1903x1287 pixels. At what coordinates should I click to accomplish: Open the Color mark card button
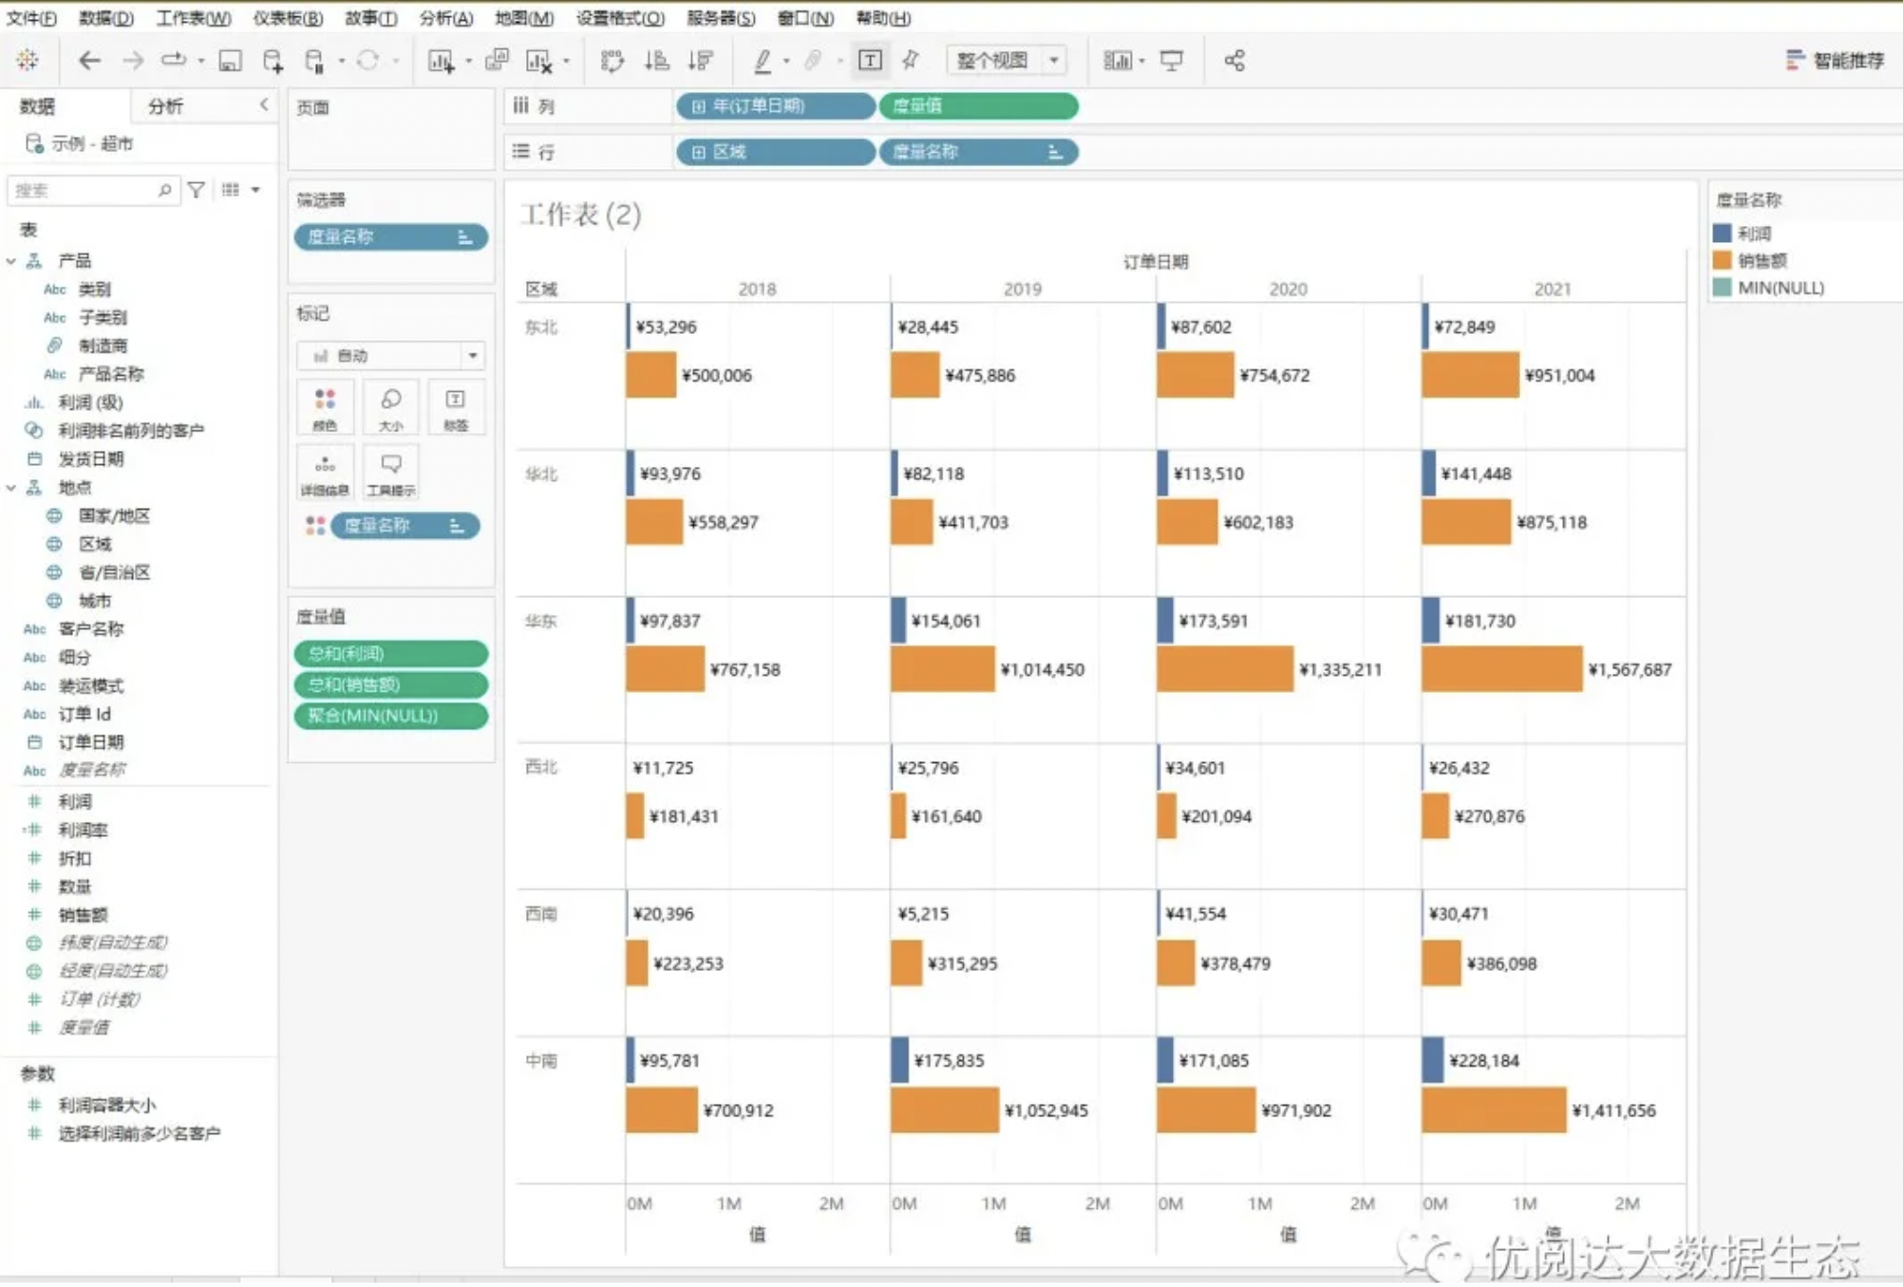pyautogui.click(x=325, y=407)
